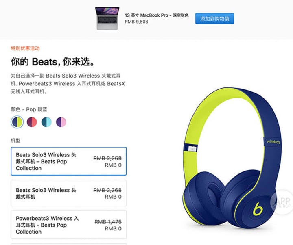This screenshot has height=245, width=293.
Task: Select the violet and pink Pop swatch
Action: point(61,122)
